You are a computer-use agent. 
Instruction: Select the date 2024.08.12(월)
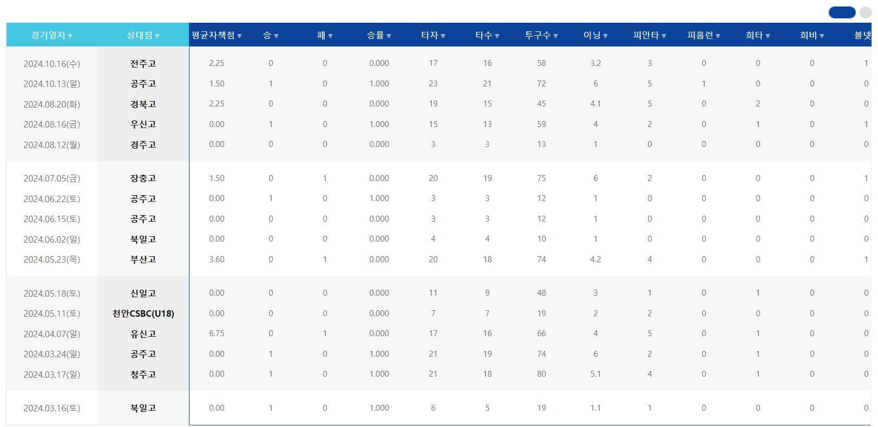pyautogui.click(x=52, y=145)
